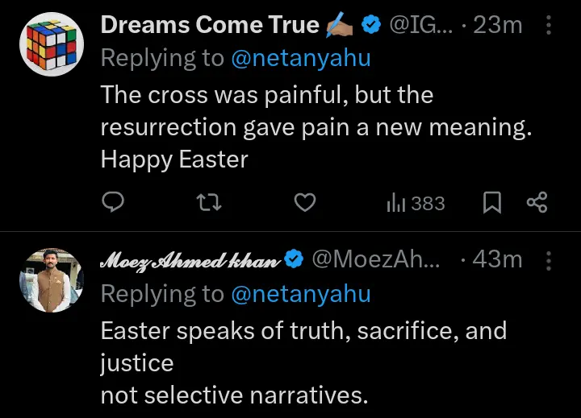Open more options for Moez Ahmed khan tweet
581x418 pixels.
point(549,259)
